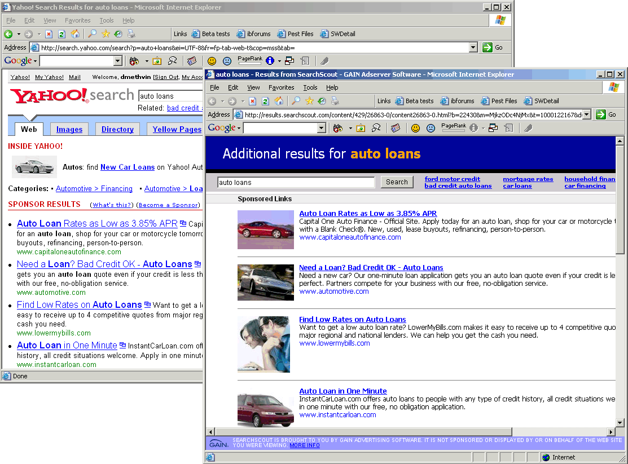Click Stop icon in SearchScout window toolbar

(x=252, y=101)
